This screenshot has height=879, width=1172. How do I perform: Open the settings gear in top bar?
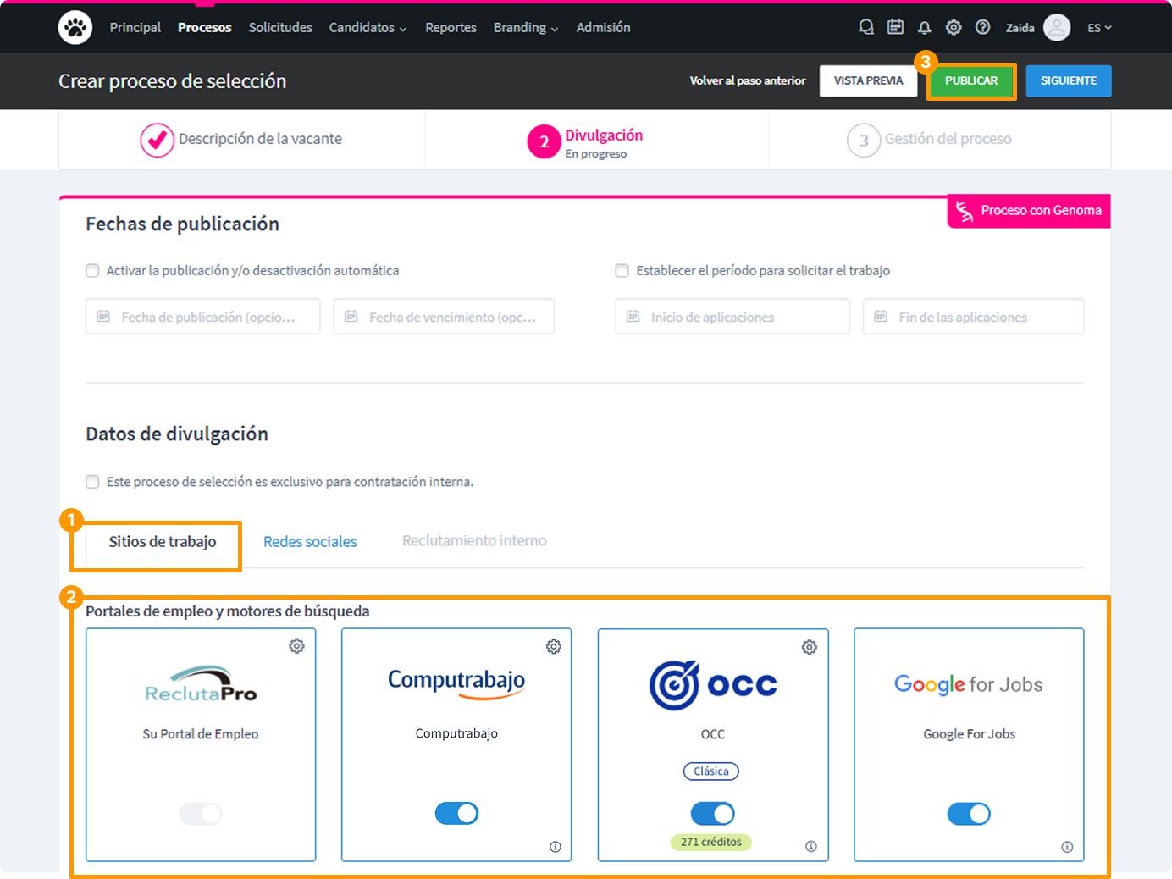(954, 28)
